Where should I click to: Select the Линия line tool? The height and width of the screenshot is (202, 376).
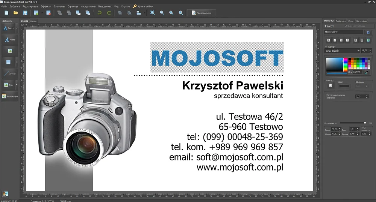click(x=10, y=73)
